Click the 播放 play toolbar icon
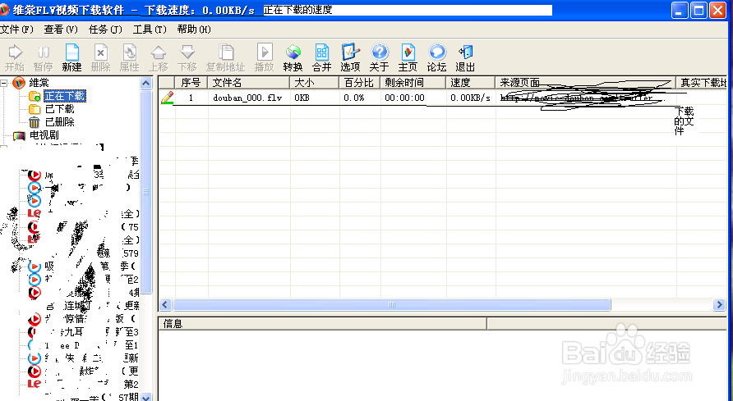The width and height of the screenshot is (733, 401). [264, 52]
